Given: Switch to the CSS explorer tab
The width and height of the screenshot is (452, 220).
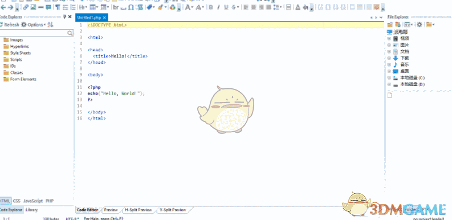Looking at the screenshot, I should tap(17, 201).
